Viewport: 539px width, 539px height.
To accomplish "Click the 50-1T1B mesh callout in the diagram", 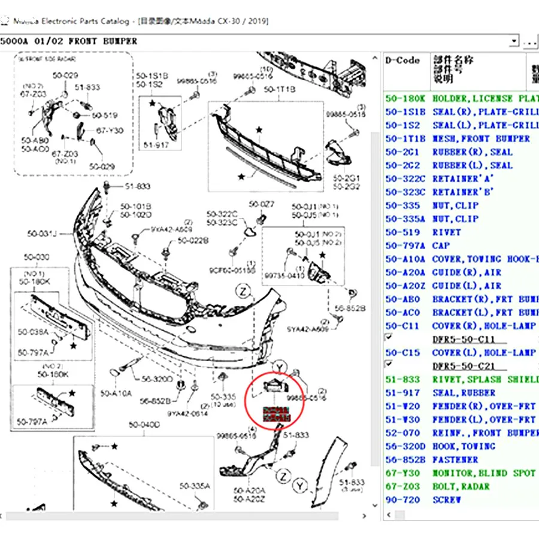I will click(280, 89).
